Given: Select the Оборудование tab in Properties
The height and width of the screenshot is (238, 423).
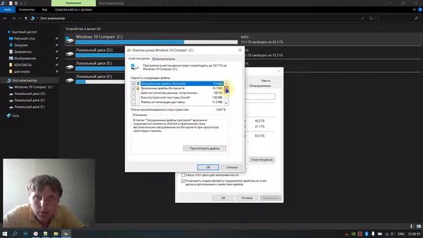Looking at the screenshot, I should [x=260, y=86].
